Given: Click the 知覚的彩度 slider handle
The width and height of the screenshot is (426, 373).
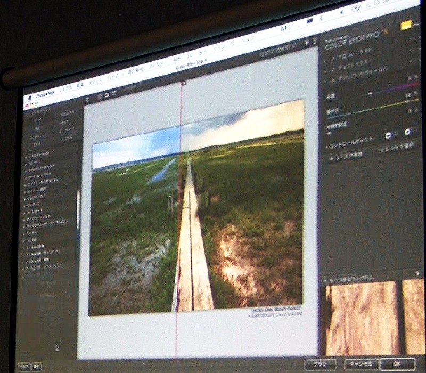Looking at the screenshot, I should point(329,133).
